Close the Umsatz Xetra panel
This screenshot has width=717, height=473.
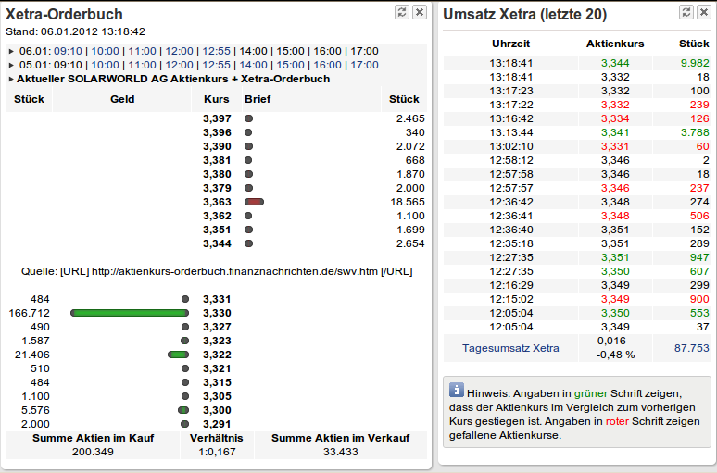click(x=704, y=12)
